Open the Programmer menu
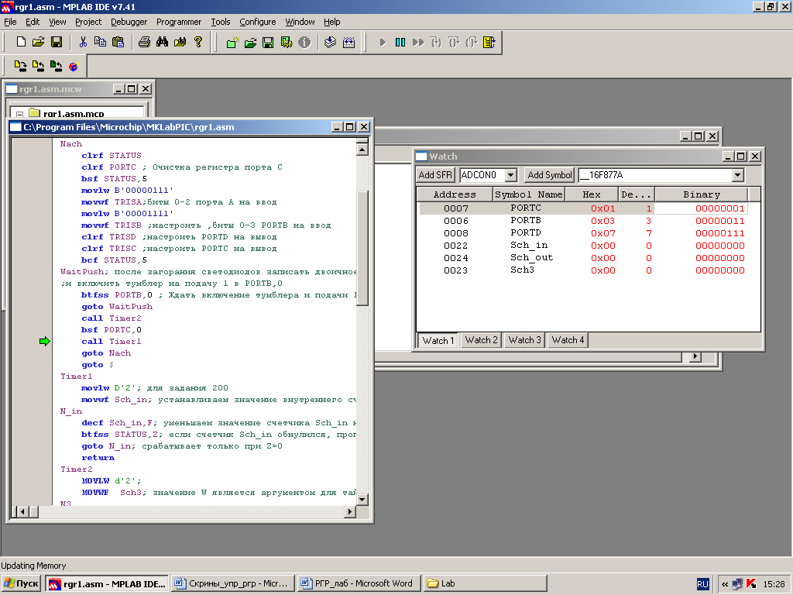 pos(179,22)
